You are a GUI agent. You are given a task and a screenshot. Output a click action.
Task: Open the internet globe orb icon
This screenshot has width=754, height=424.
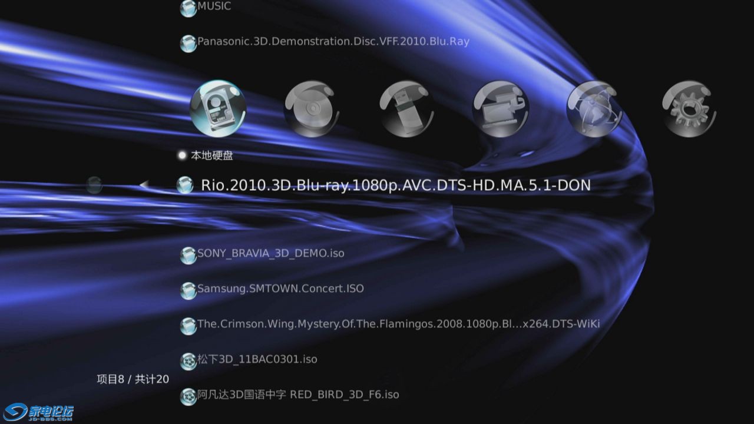tap(595, 108)
